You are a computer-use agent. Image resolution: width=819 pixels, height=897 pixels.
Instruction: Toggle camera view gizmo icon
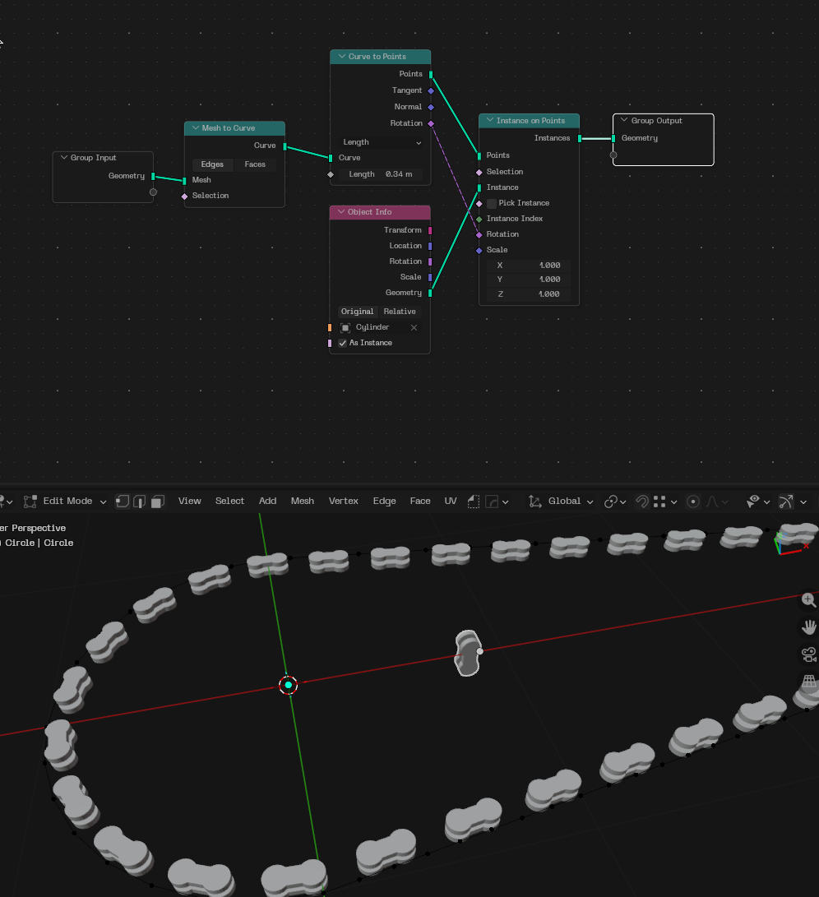pyautogui.click(x=808, y=654)
